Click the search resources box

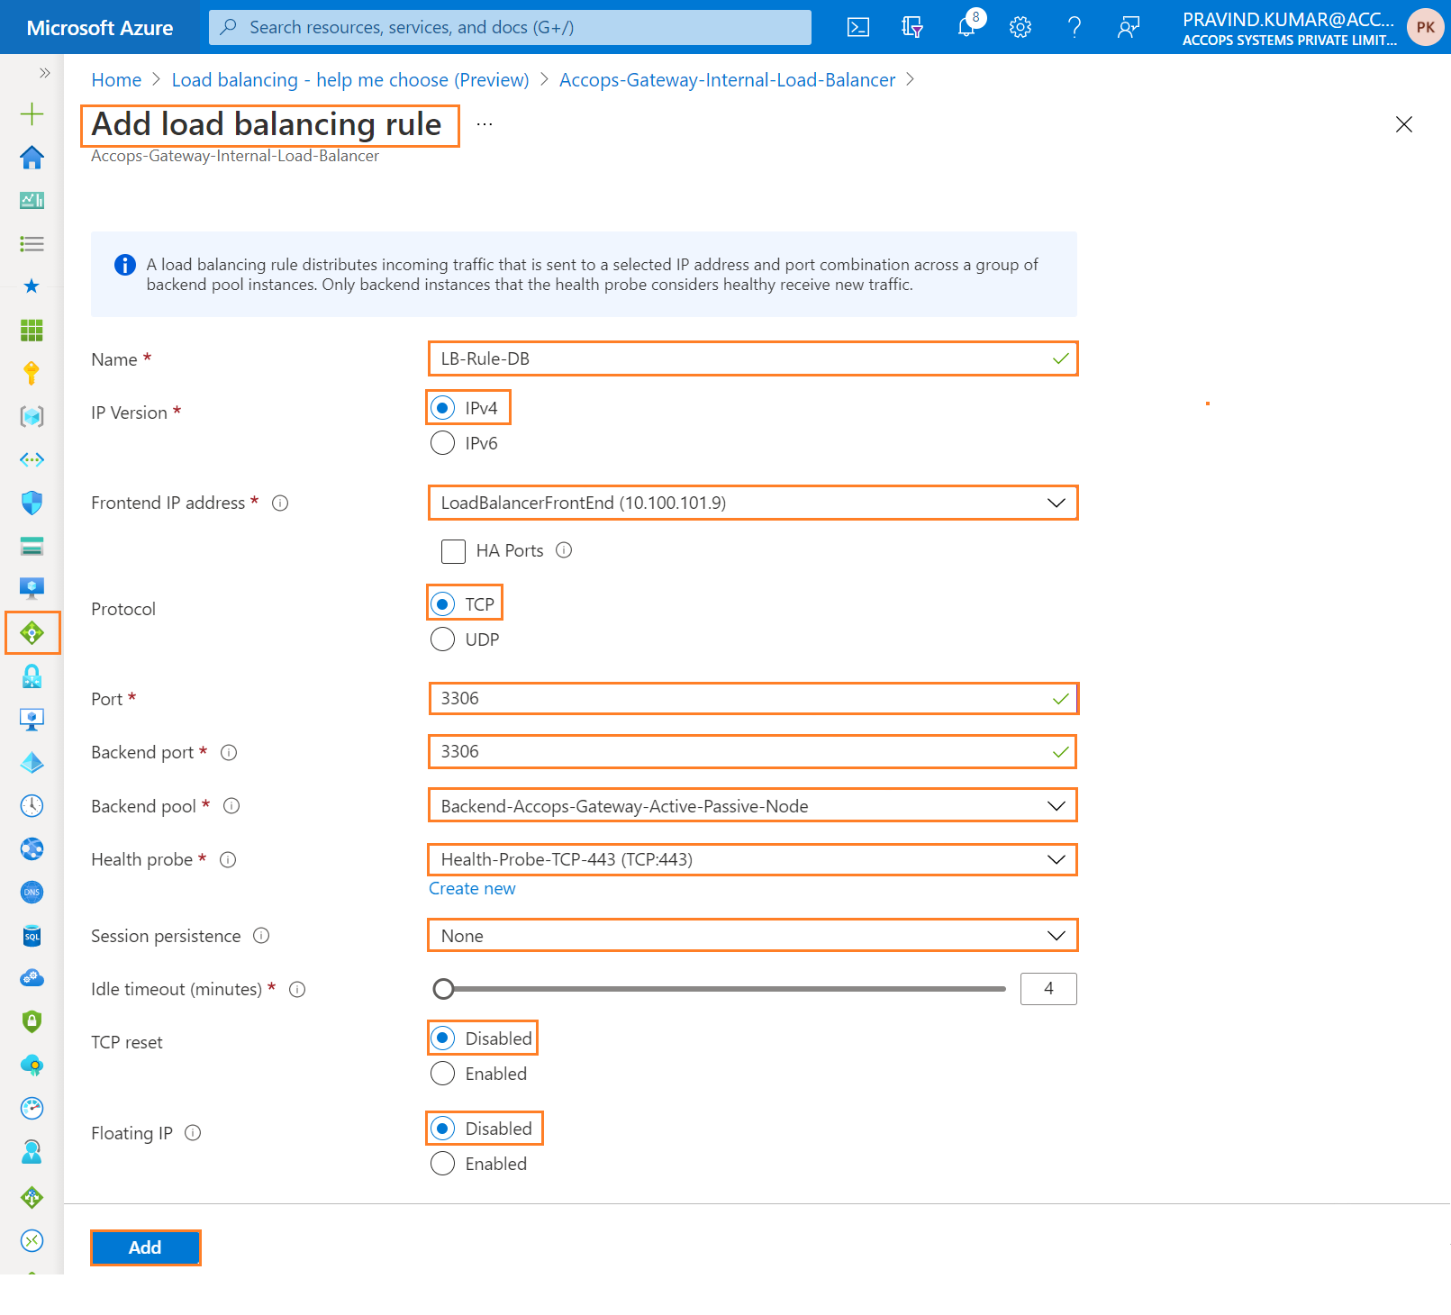(x=510, y=27)
